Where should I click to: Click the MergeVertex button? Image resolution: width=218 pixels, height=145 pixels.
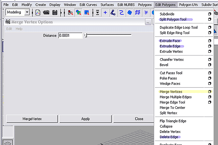pyautogui.click(x=32, y=119)
